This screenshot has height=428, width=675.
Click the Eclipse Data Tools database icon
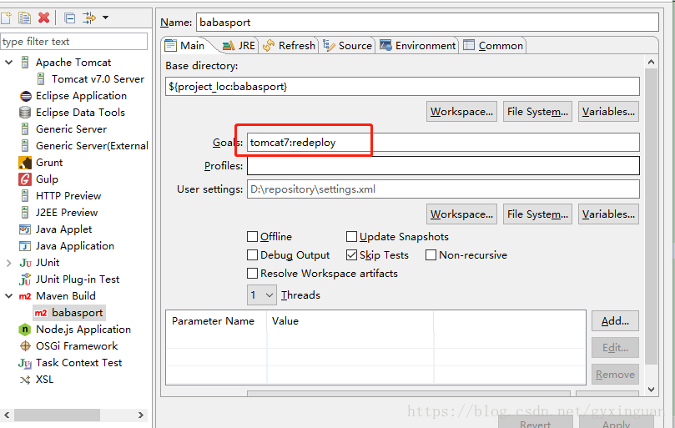coord(25,113)
